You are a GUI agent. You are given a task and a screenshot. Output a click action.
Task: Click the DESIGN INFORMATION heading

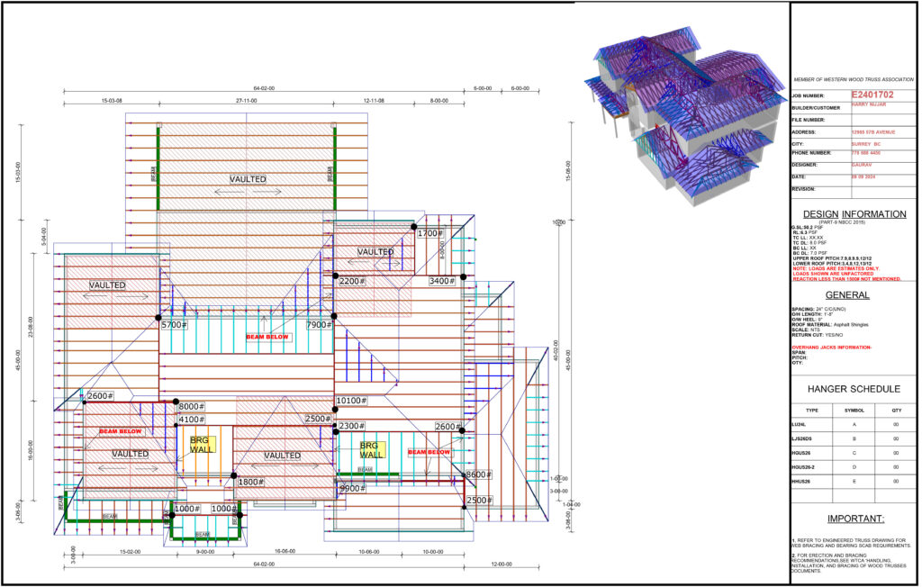click(x=854, y=214)
